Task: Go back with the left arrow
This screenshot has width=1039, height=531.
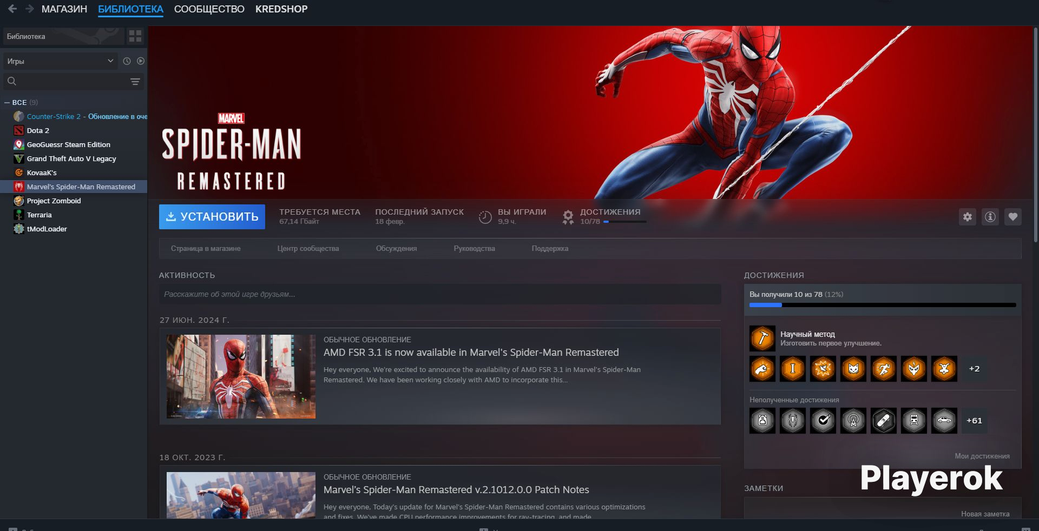Action: click(x=12, y=9)
